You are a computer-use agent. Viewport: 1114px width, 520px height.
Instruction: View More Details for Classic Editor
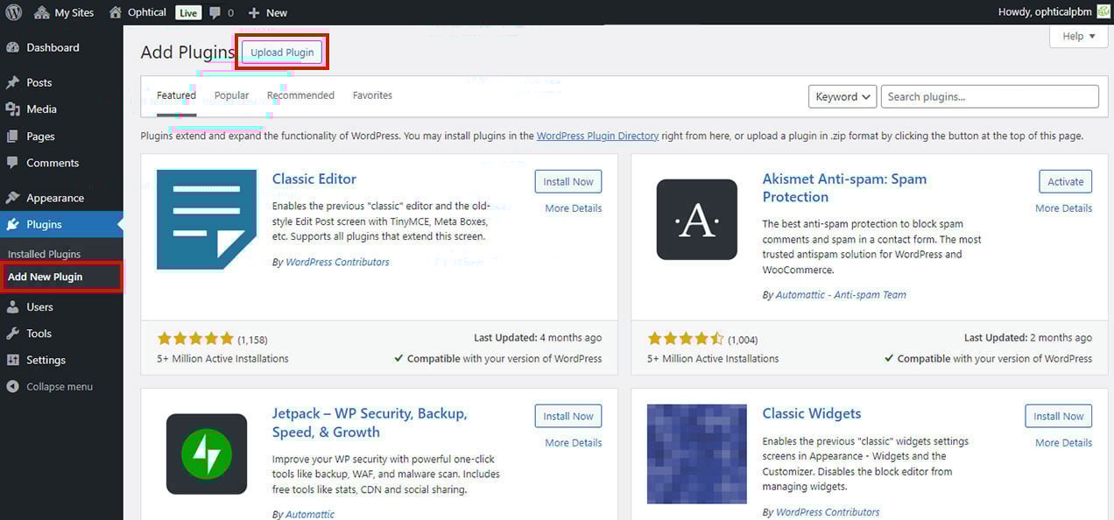574,208
